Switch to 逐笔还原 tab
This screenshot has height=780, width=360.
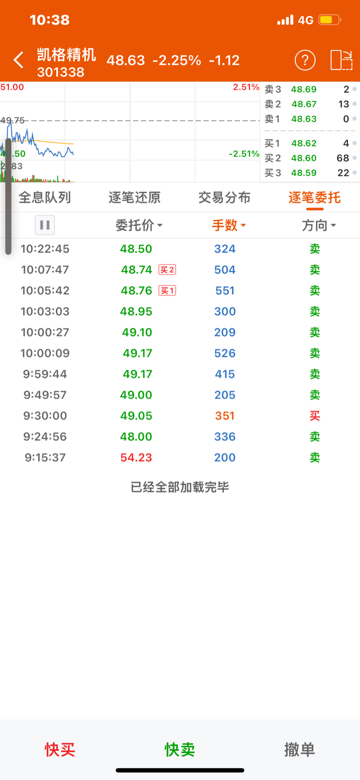pos(135,197)
